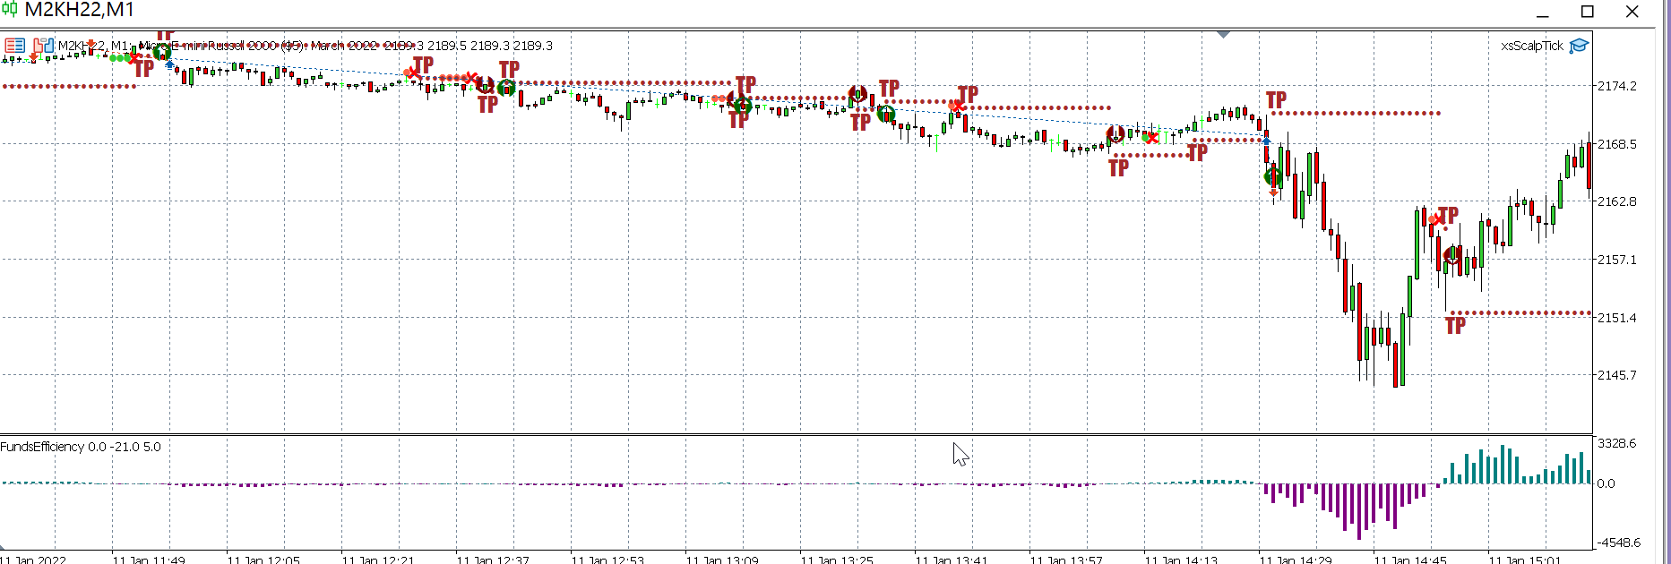
Task: Click the 11 Jan 2022 date label
Action: (33, 560)
